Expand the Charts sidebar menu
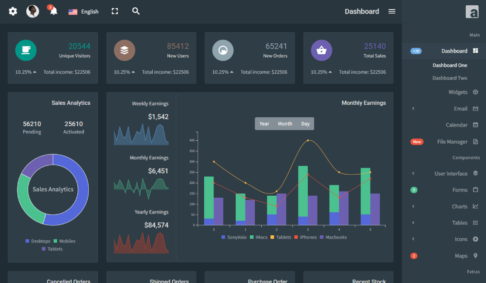Viewport: 486px width, 283px height. [x=460, y=206]
